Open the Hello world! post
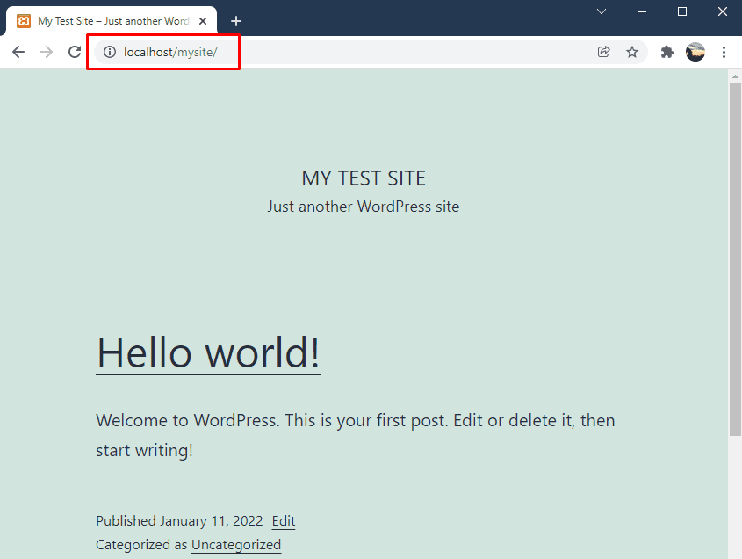The width and height of the screenshot is (742, 559). tap(208, 352)
